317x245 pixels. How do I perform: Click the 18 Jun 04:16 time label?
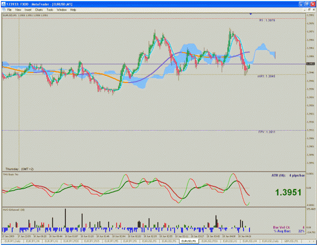click(x=244, y=236)
